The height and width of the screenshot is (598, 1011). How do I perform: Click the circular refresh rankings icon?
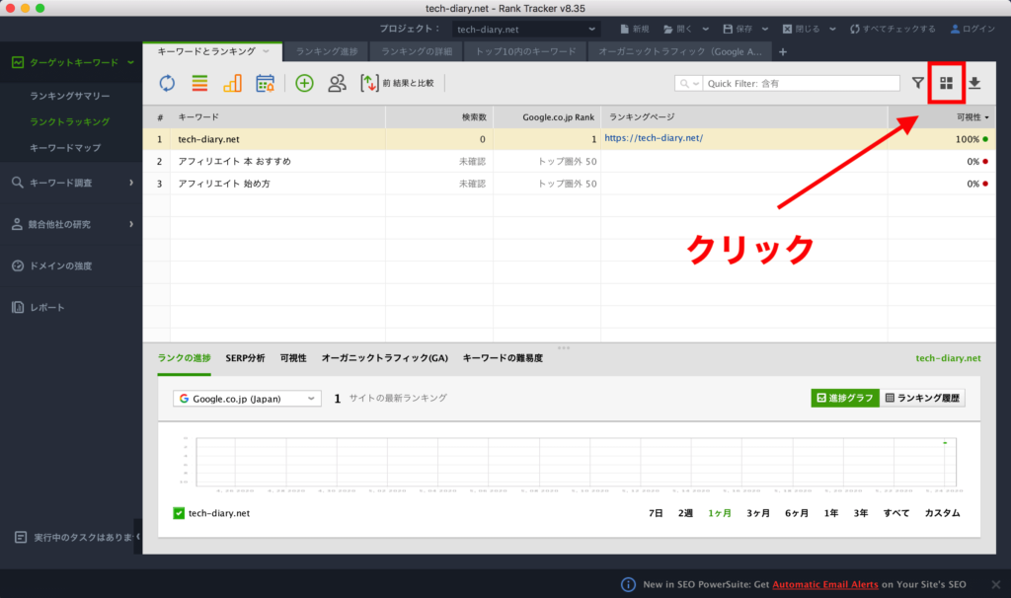[x=167, y=83]
